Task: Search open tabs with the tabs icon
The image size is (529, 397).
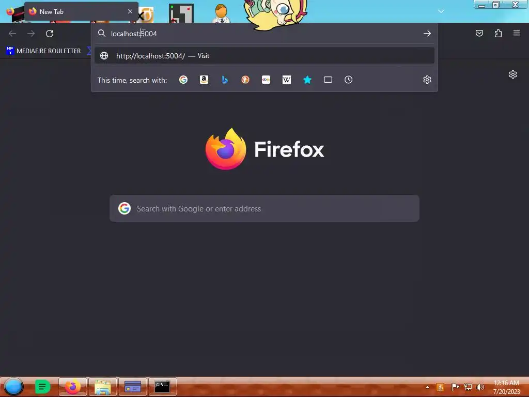Action: (x=328, y=80)
